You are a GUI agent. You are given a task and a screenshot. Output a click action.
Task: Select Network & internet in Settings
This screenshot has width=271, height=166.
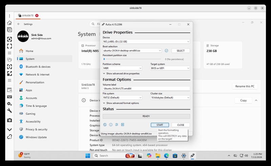click(x=45, y=75)
